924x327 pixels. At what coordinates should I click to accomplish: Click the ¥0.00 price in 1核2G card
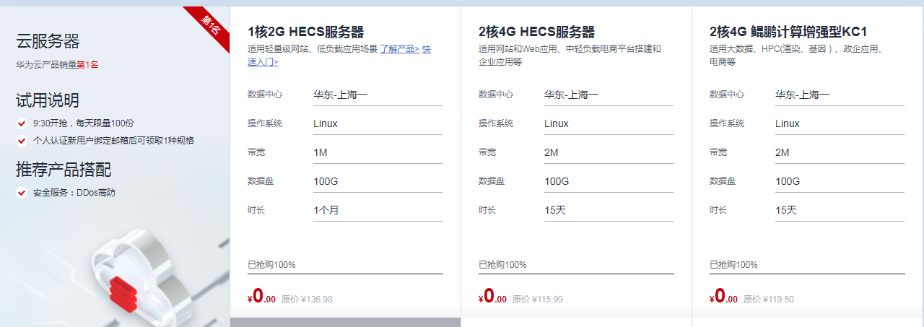(x=261, y=297)
